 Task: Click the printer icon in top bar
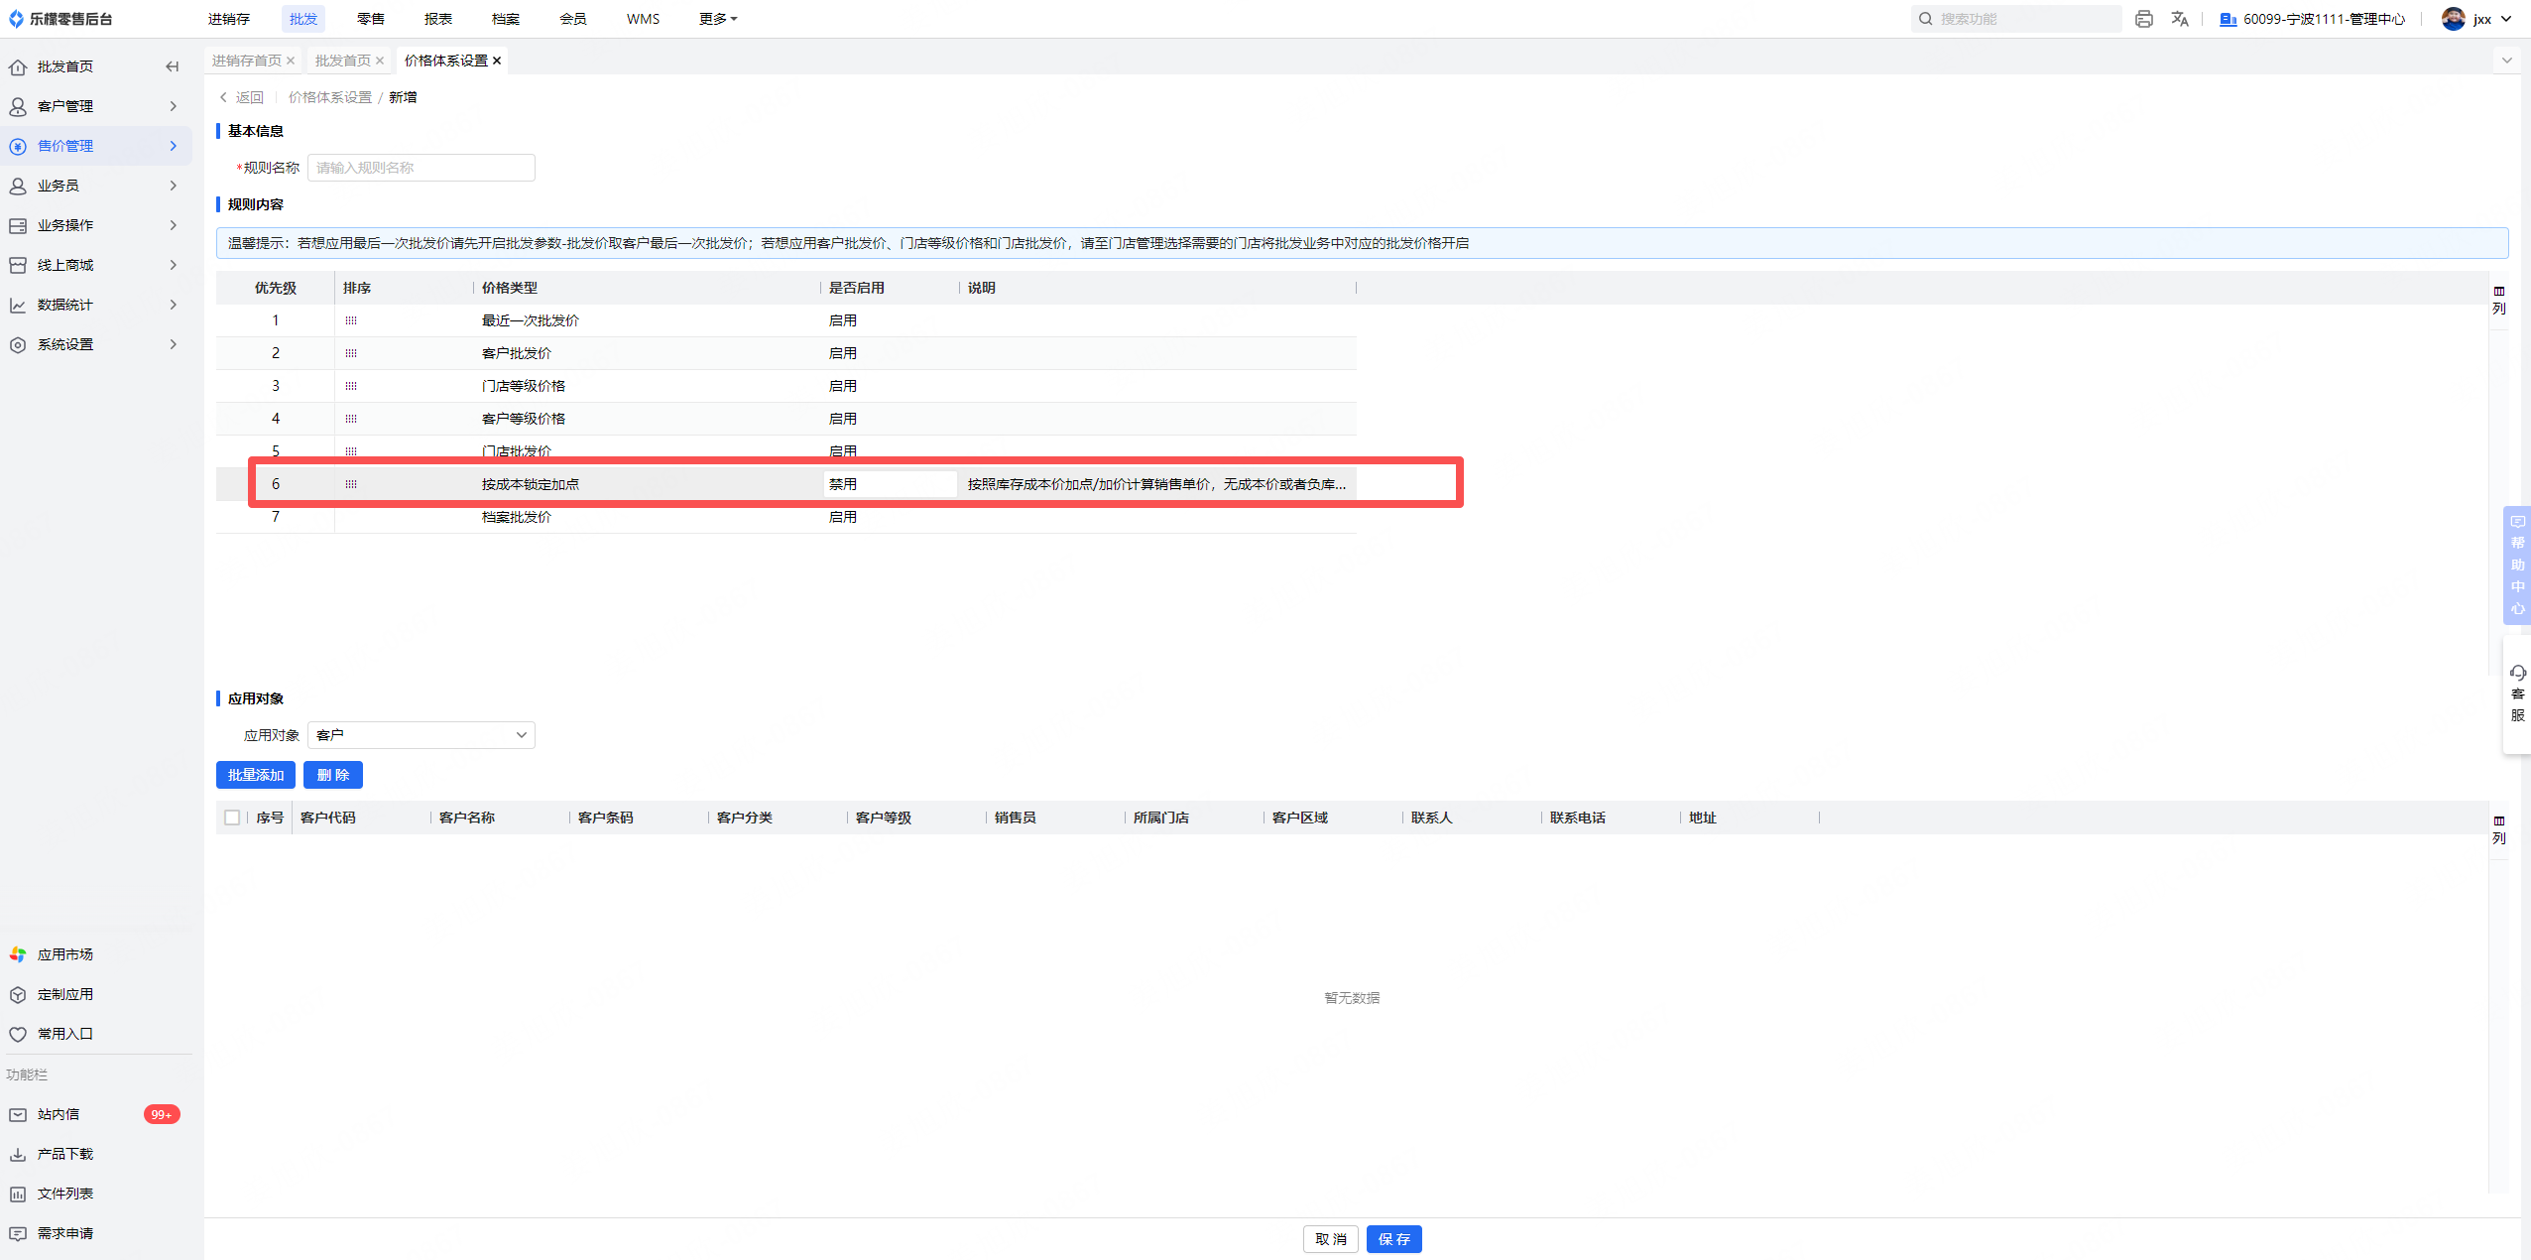(x=2143, y=19)
